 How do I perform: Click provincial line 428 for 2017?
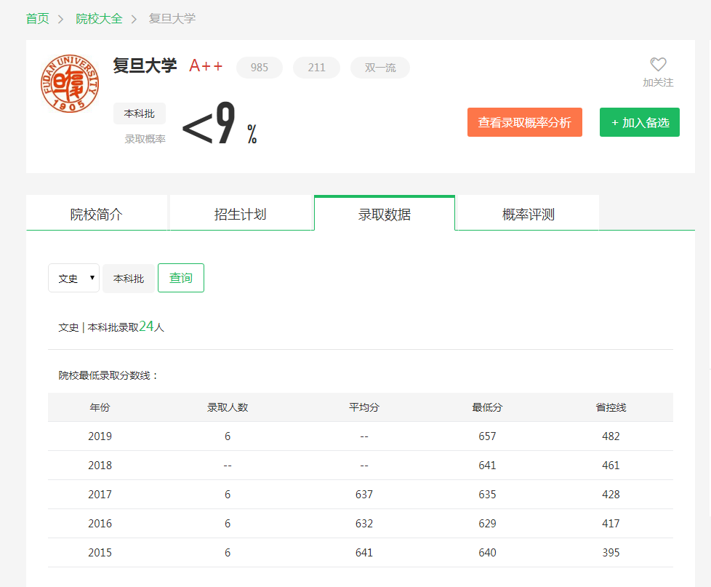click(x=611, y=494)
